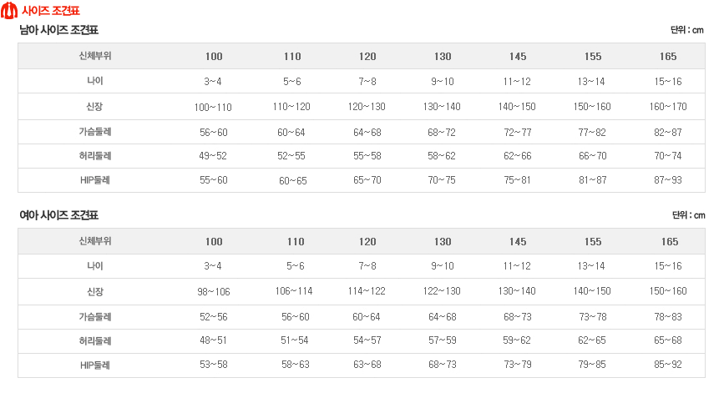Click boys HIP둘레 value 75~81
The width and height of the screenshot is (724, 393).
click(x=517, y=180)
